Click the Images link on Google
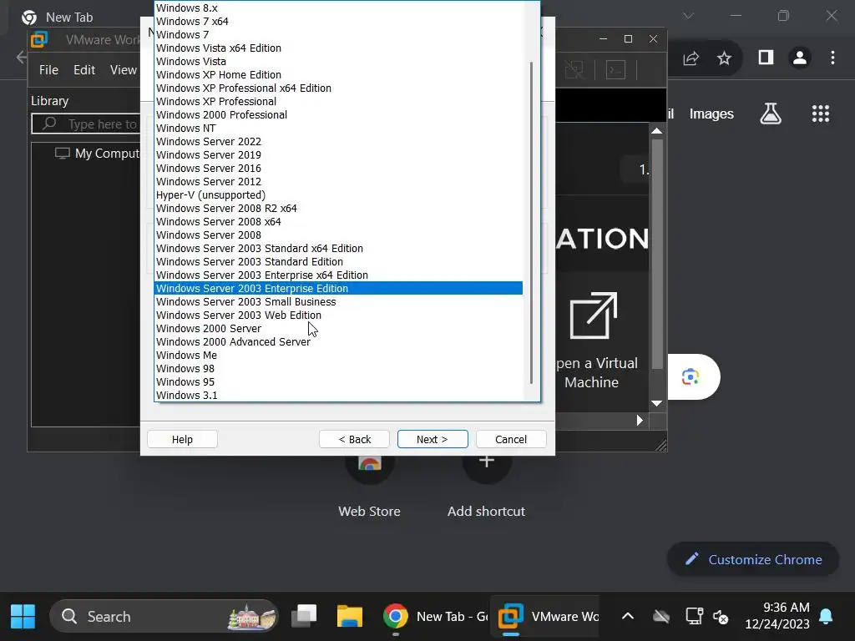The height and width of the screenshot is (641, 855). point(711,114)
